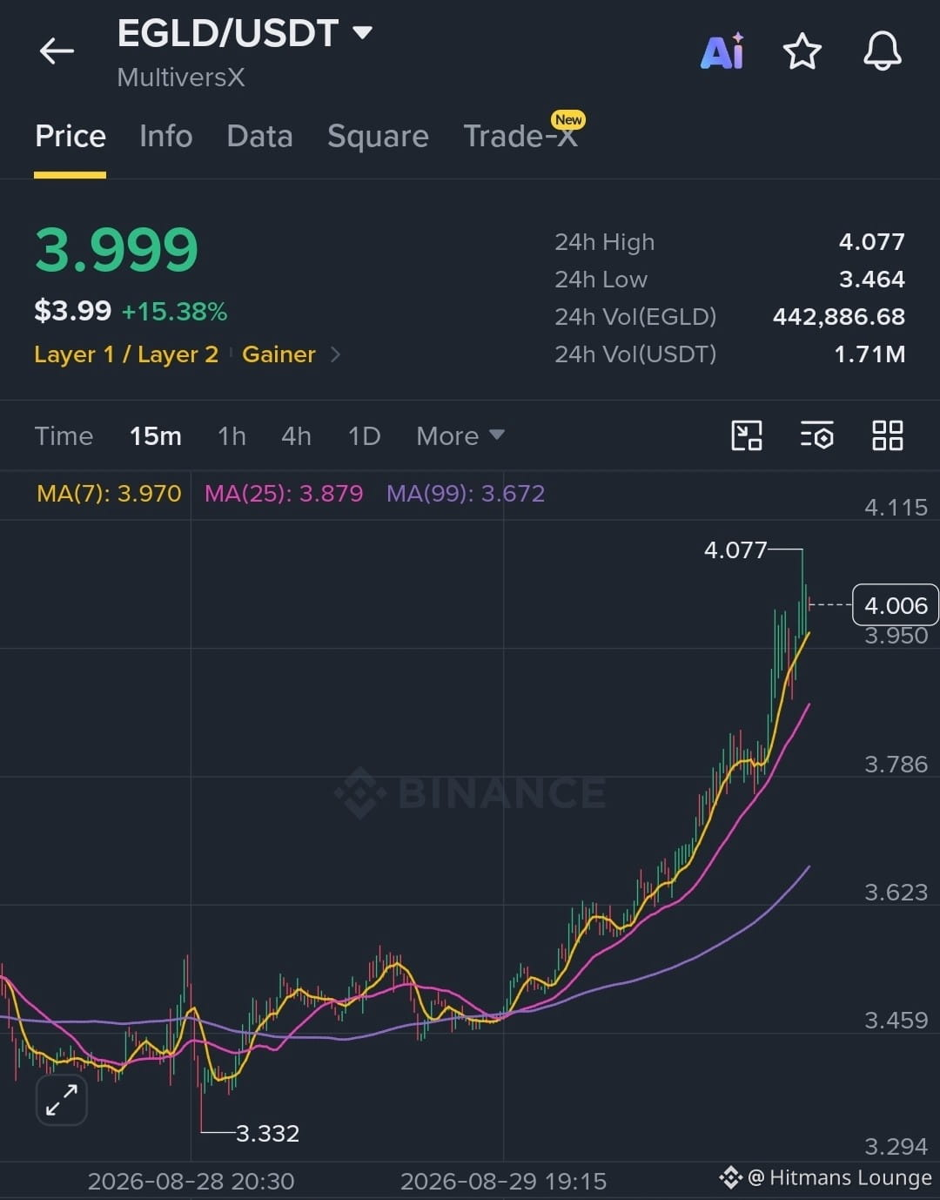This screenshot has height=1200, width=940.
Task: Tap the 4.115 price axis label
Action: coord(896,508)
